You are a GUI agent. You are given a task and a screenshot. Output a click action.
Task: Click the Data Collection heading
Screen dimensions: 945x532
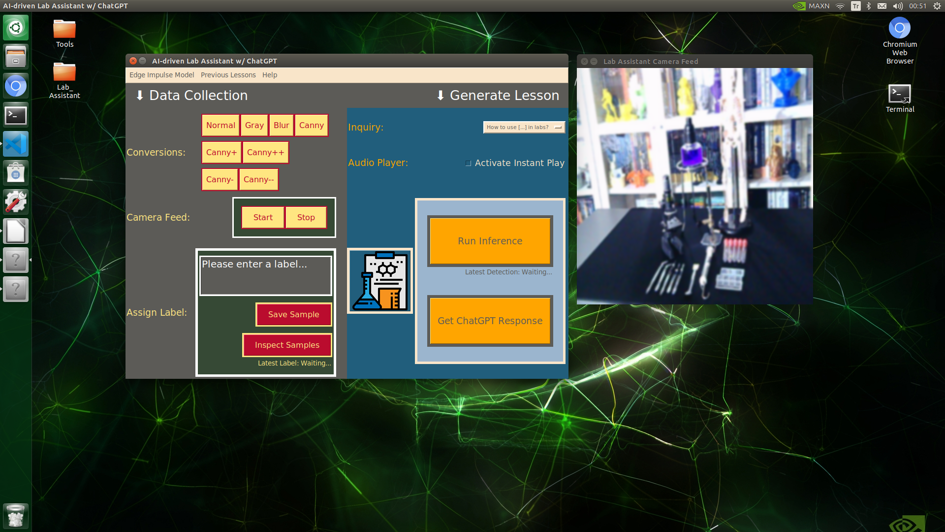click(192, 95)
